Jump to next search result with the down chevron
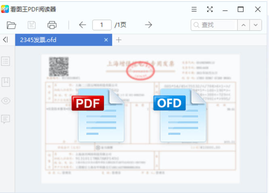269x193 pixels. (x=255, y=25)
